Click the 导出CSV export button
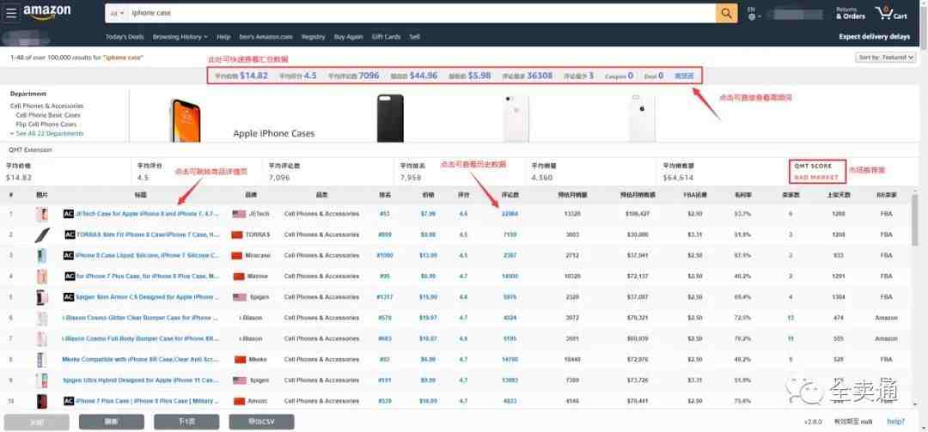Screen dimensions: 928x432 point(261,422)
